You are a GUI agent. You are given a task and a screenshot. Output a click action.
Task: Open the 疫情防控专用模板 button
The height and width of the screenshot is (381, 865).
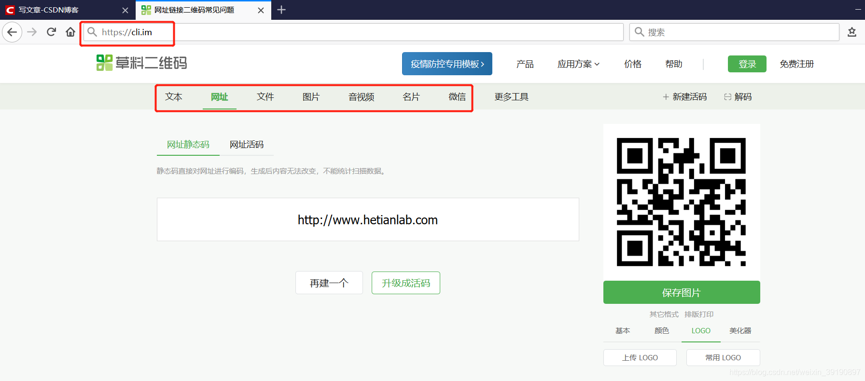tap(447, 64)
